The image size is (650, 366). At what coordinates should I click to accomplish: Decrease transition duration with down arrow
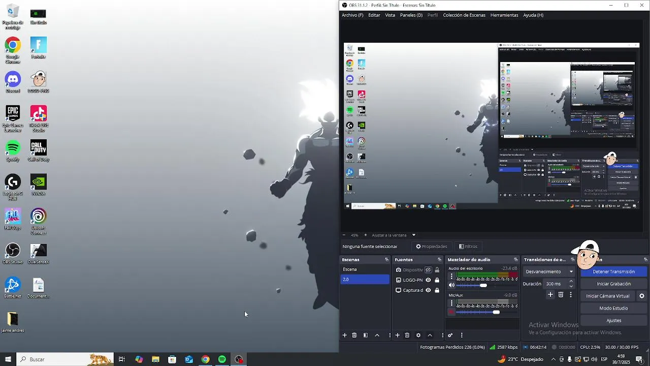pyautogui.click(x=571, y=286)
